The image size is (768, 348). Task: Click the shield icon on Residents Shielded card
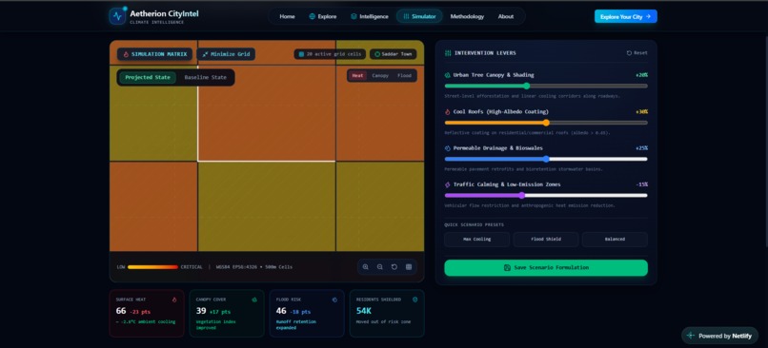[x=414, y=300]
